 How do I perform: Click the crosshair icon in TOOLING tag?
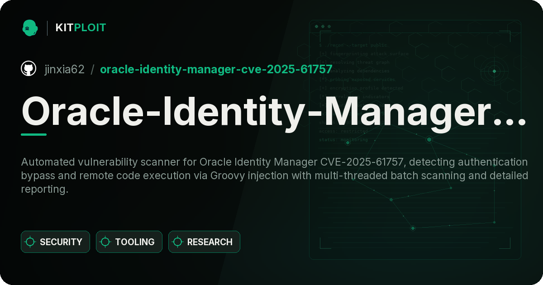[105, 242]
